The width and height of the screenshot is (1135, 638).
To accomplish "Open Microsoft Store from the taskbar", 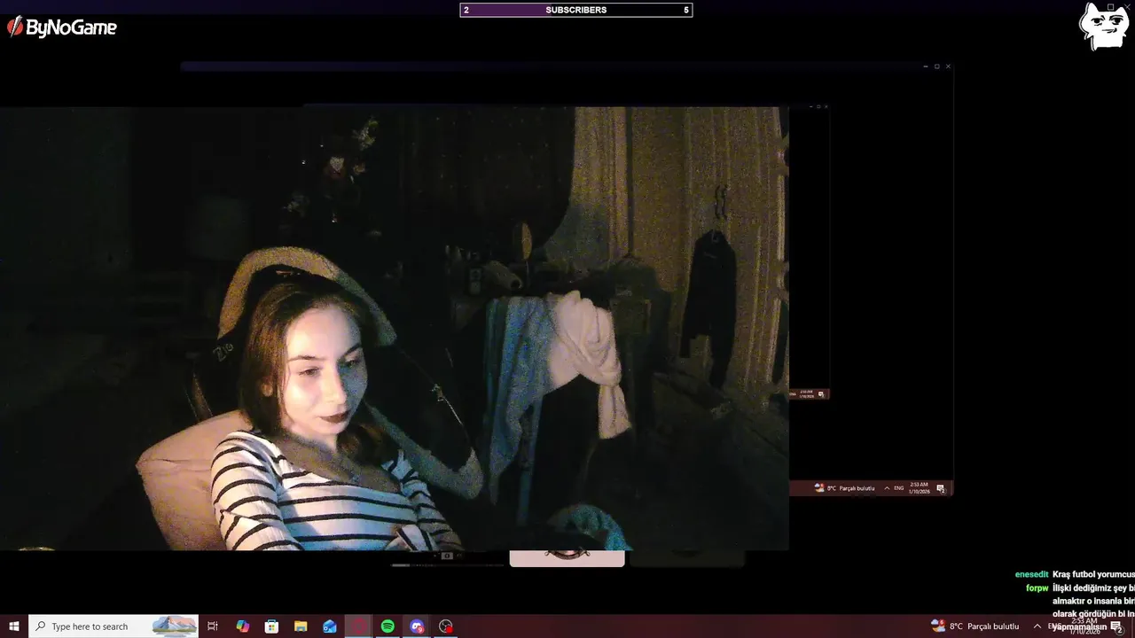I will pos(272,626).
